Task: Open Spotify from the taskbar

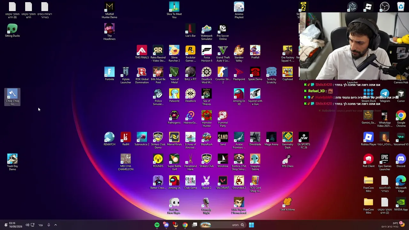Action: click(x=157, y=225)
